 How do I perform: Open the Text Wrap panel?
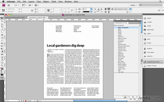click(151, 52)
